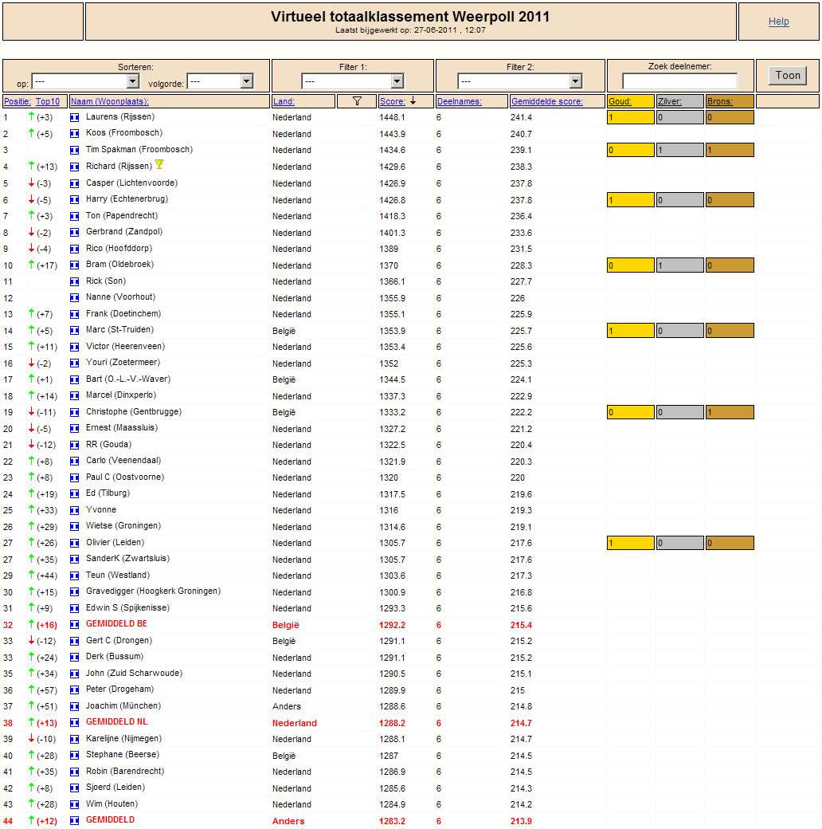Select the name 'Edwin S (Spijkenisse)'

coord(128,607)
